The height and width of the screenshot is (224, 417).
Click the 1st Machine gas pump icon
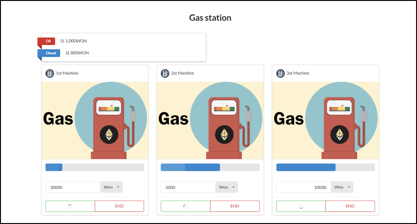click(50, 73)
